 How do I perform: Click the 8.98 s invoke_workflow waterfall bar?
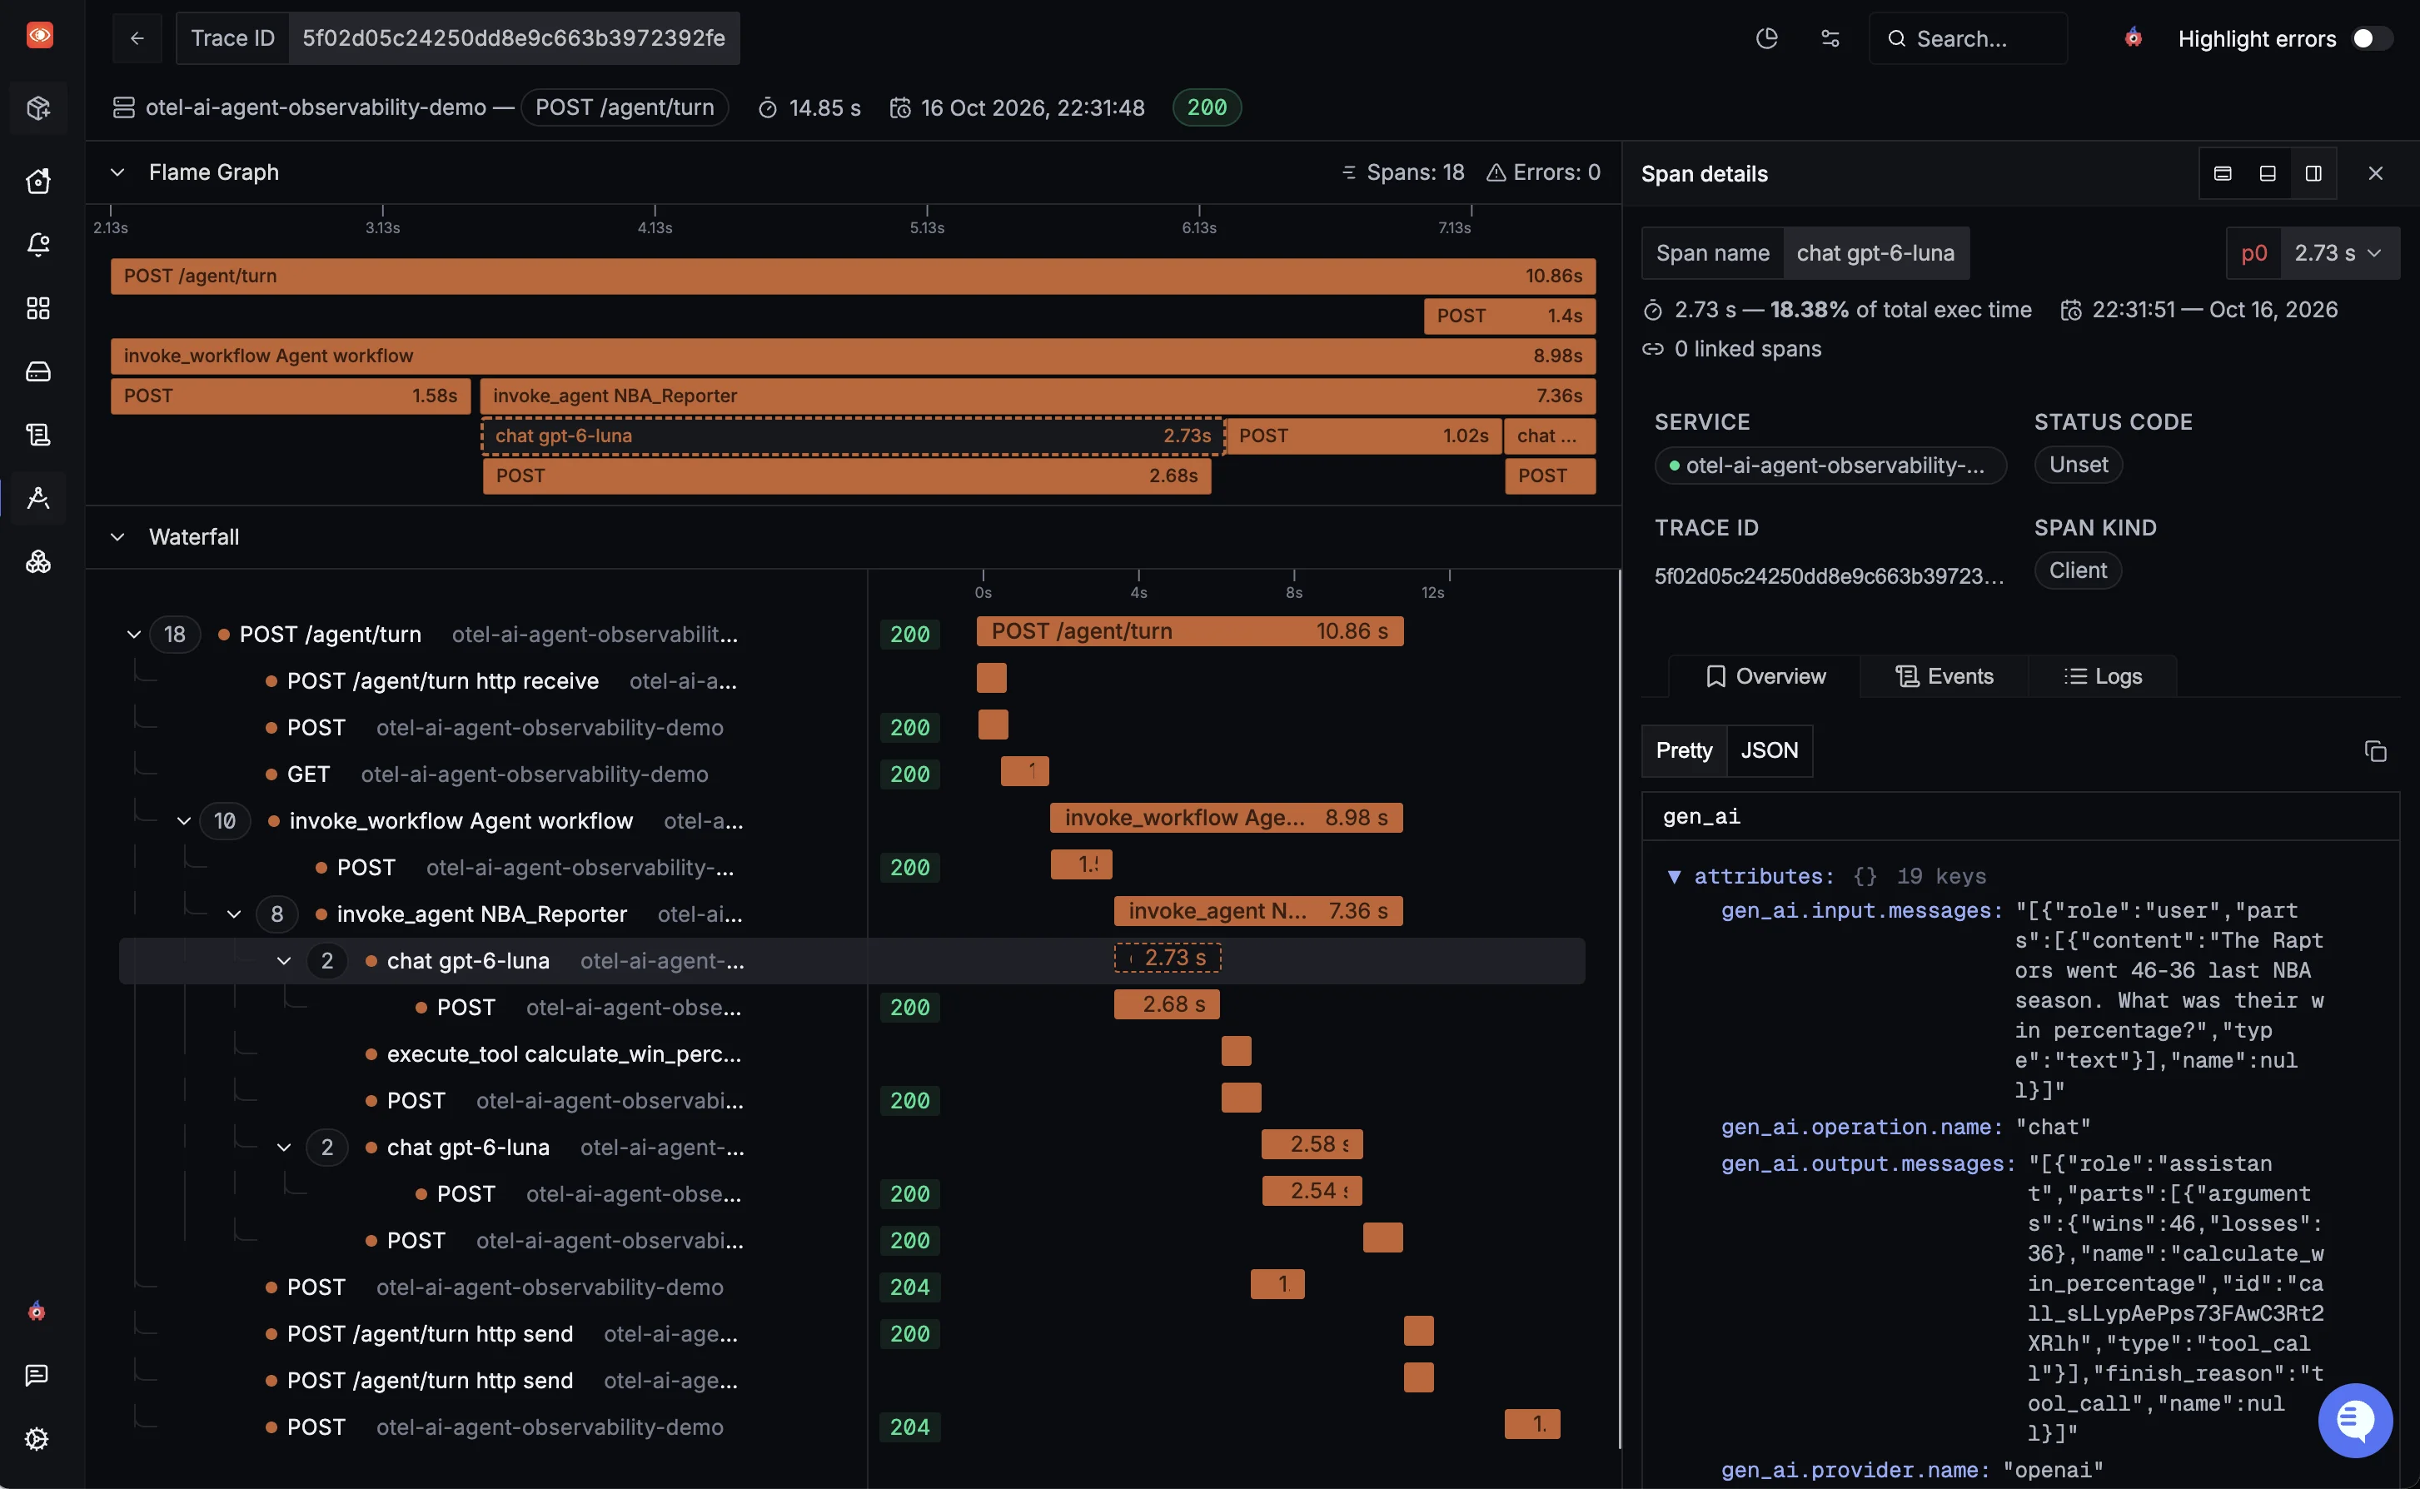point(1226,818)
